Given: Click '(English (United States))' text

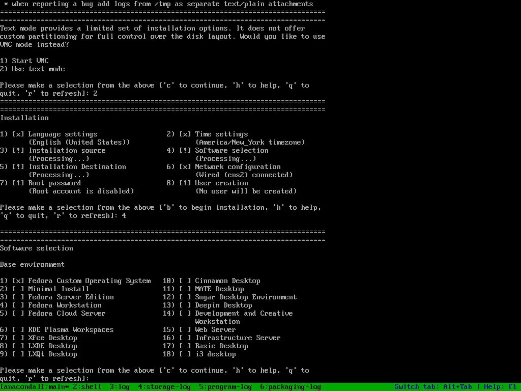Looking at the screenshot, I should point(79,143).
